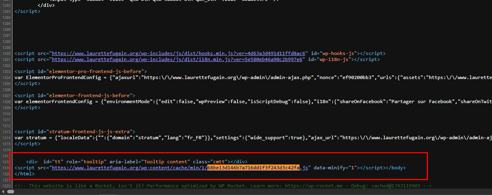Click the closing '</div>' tag near the top
The image size is (492, 195).
46,6
